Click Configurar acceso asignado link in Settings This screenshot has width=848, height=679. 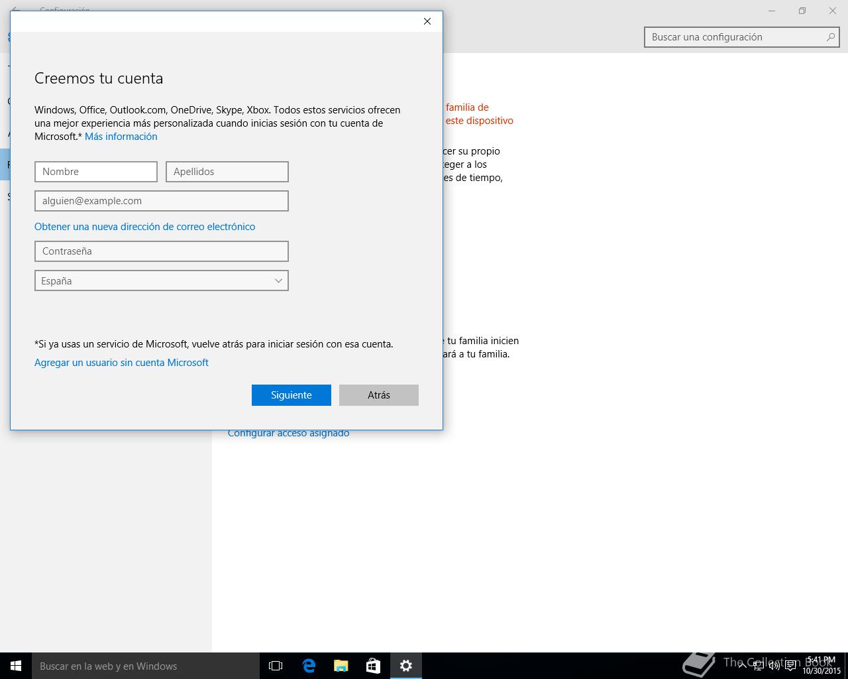[288, 433]
